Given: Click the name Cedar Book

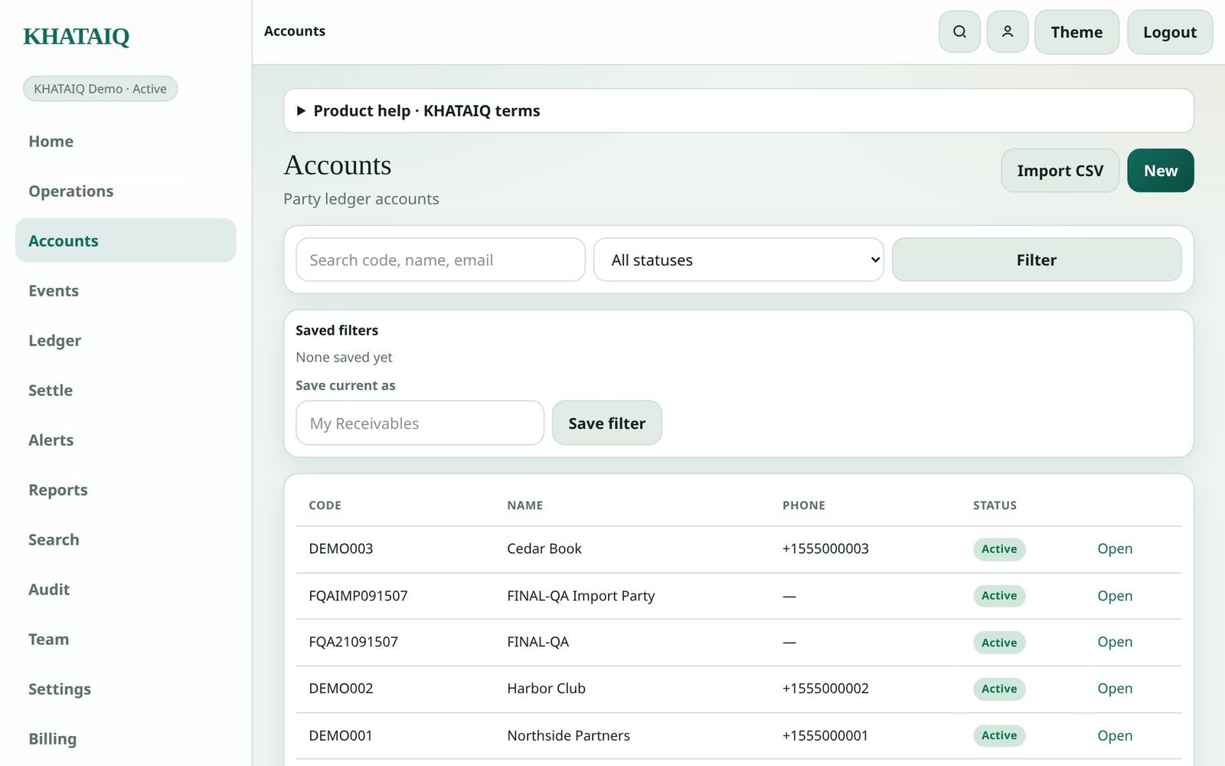Looking at the screenshot, I should click(544, 548).
